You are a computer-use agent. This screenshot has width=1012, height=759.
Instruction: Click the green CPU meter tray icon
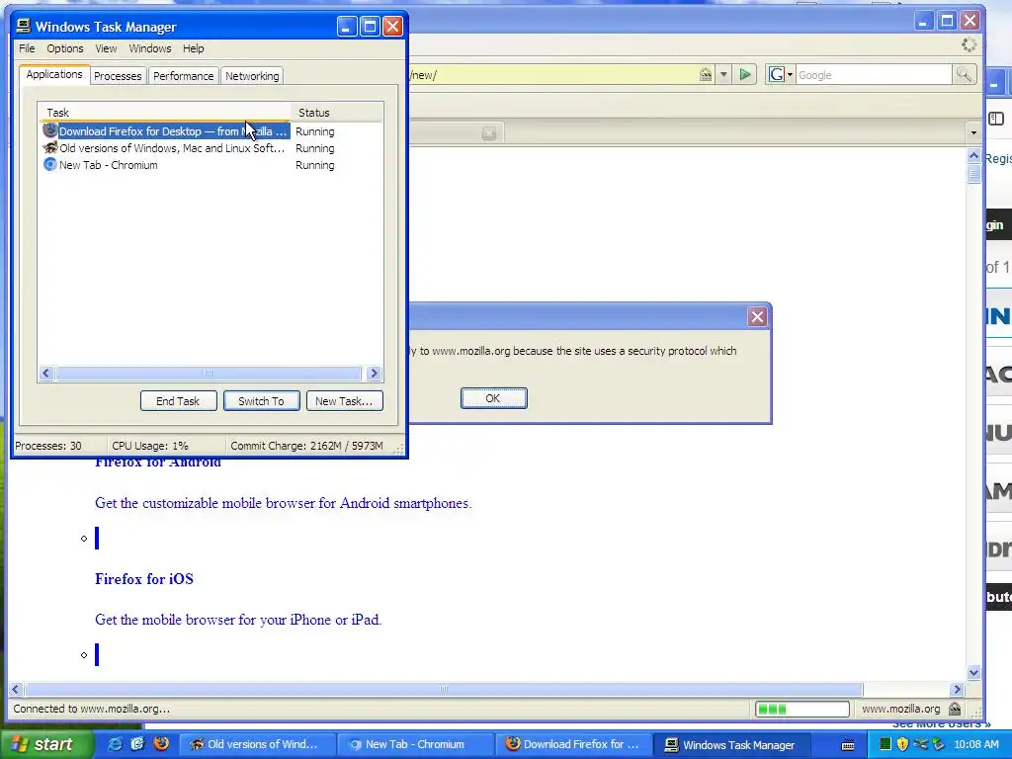885,744
